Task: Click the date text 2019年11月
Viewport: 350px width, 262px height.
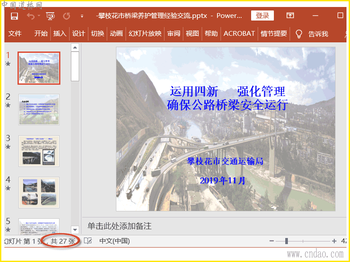Action: (x=223, y=180)
